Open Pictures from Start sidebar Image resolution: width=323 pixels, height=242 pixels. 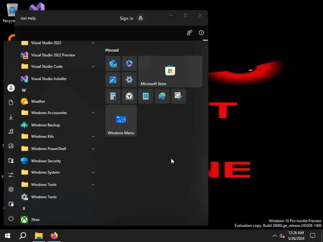(11, 146)
